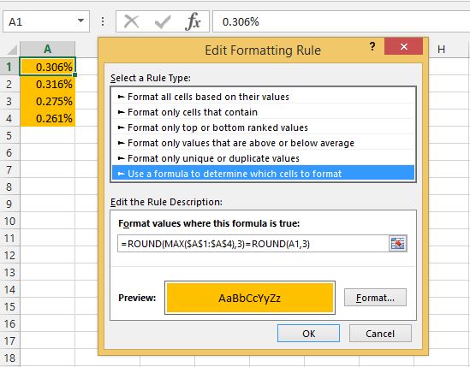Click row 7 header

(x=9, y=170)
